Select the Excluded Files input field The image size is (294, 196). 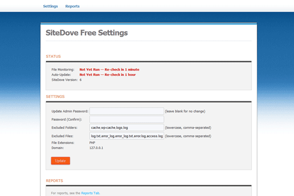126,136
